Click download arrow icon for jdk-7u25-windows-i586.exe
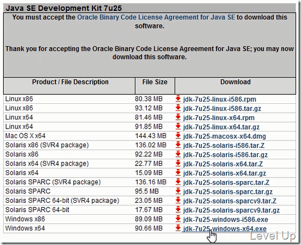The width and height of the screenshot is (301, 245). tap(178, 219)
